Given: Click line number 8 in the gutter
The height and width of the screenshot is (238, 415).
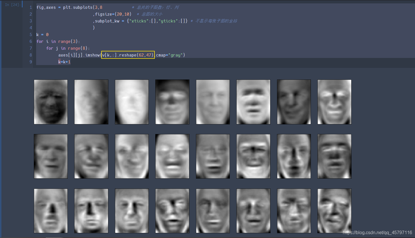Looking at the screenshot, I should tap(30, 55).
